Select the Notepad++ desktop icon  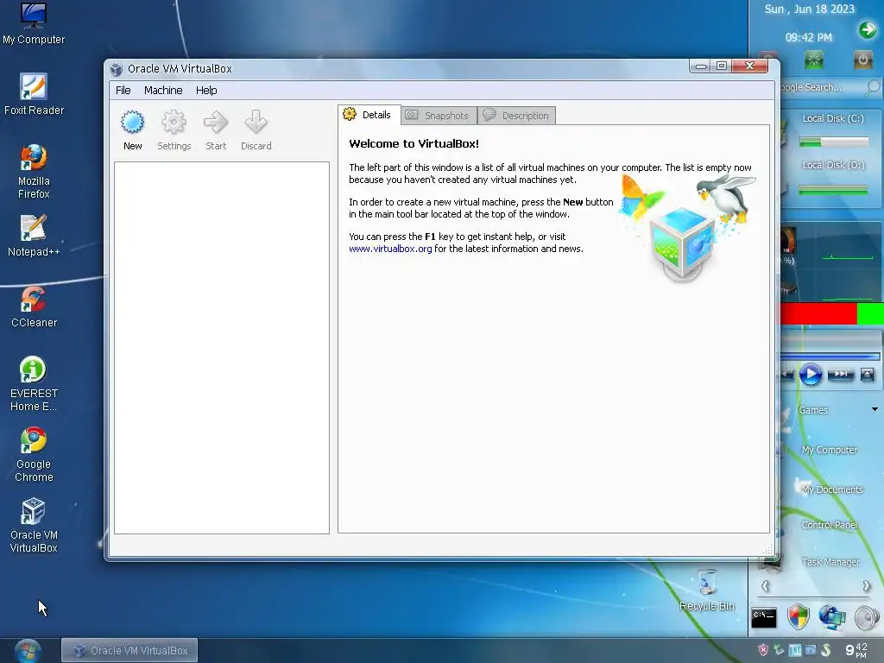(34, 236)
